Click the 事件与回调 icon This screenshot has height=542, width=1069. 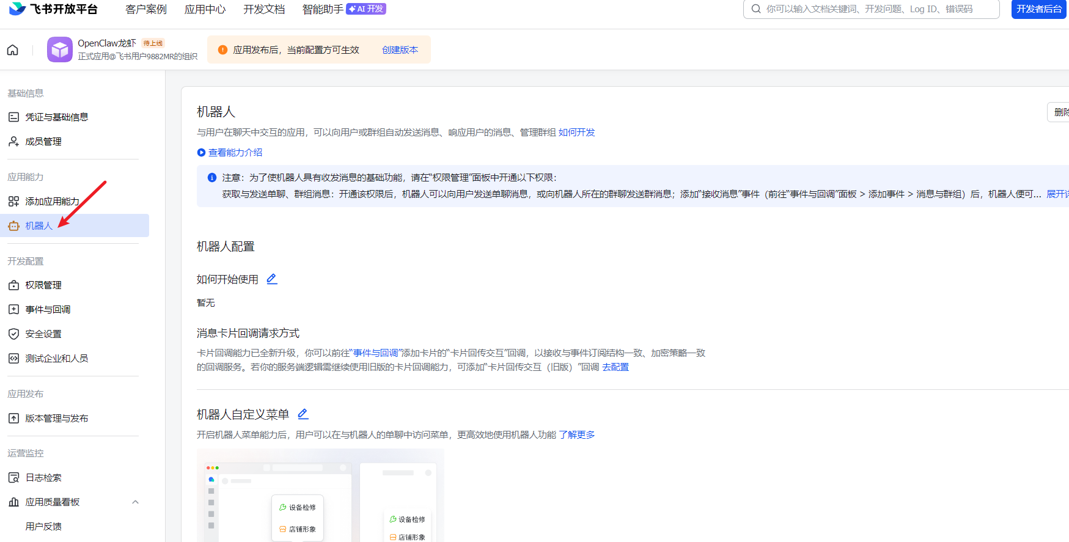(x=13, y=310)
